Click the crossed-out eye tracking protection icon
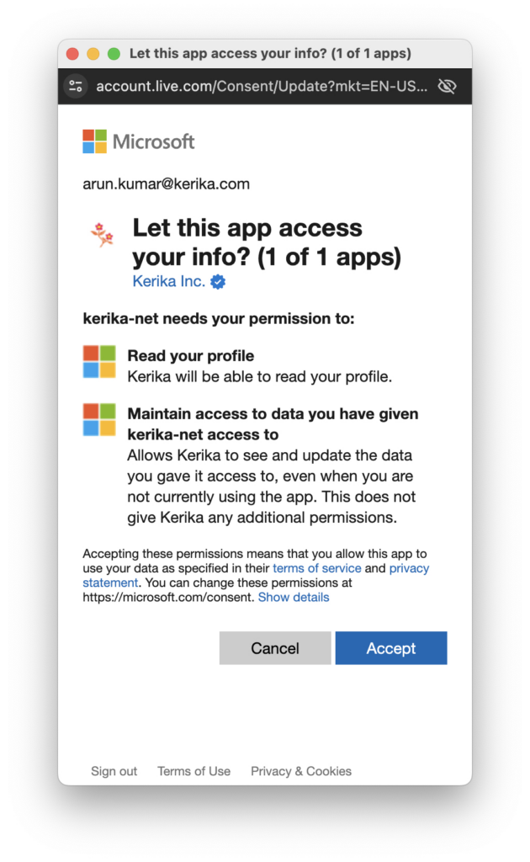 coord(447,87)
